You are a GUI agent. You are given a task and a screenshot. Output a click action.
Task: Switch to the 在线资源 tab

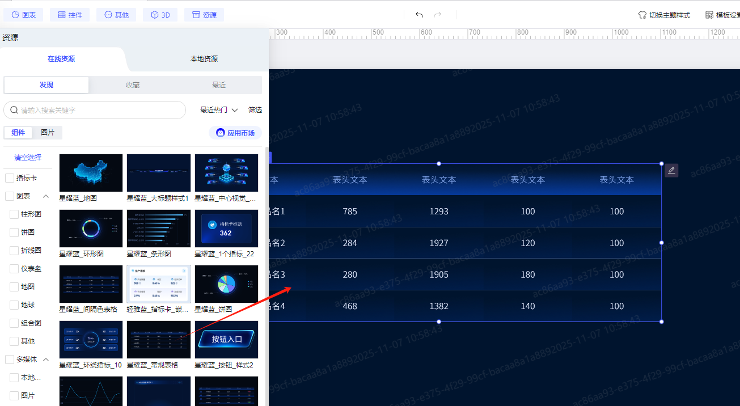point(61,59)
